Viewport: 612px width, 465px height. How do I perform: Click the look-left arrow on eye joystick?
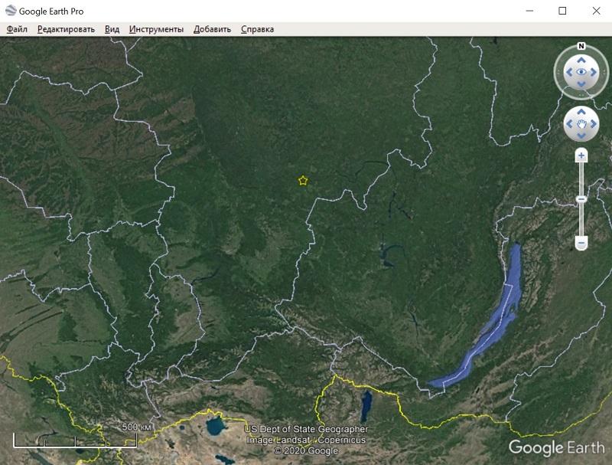pyautogui.click(x=568, y=72)
